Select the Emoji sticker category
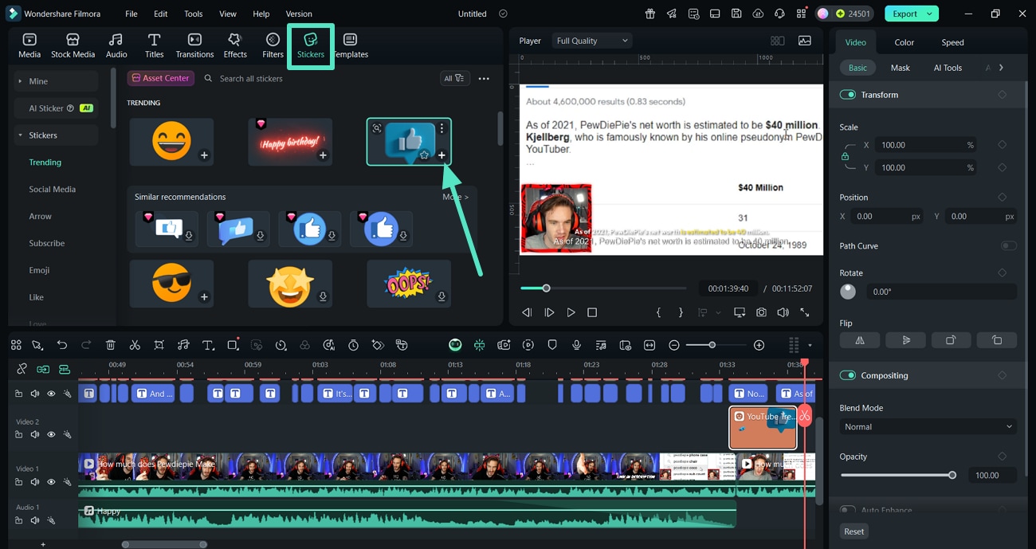 click(x=39, y=271)
